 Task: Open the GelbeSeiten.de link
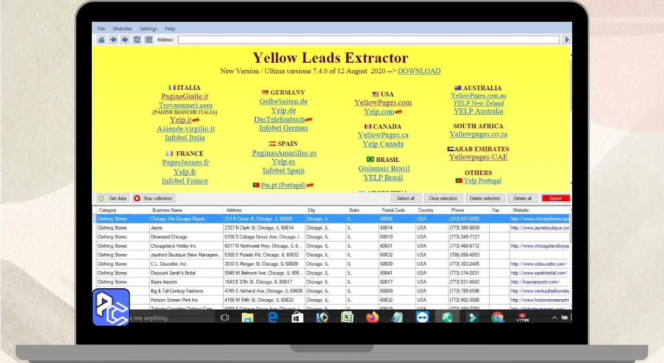coord(283,102)
